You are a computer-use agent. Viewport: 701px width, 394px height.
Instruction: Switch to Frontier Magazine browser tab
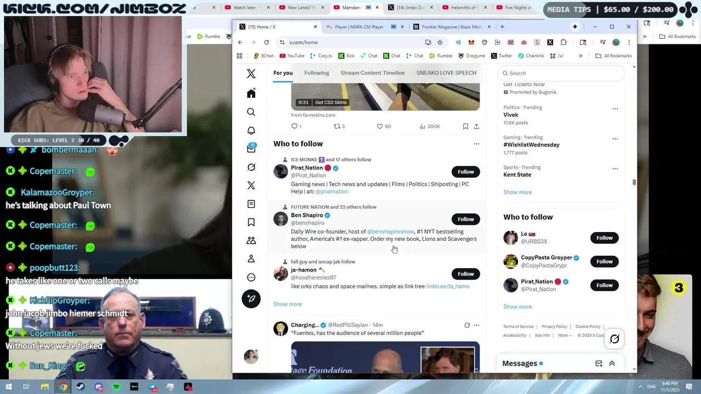tap(452, 27)
